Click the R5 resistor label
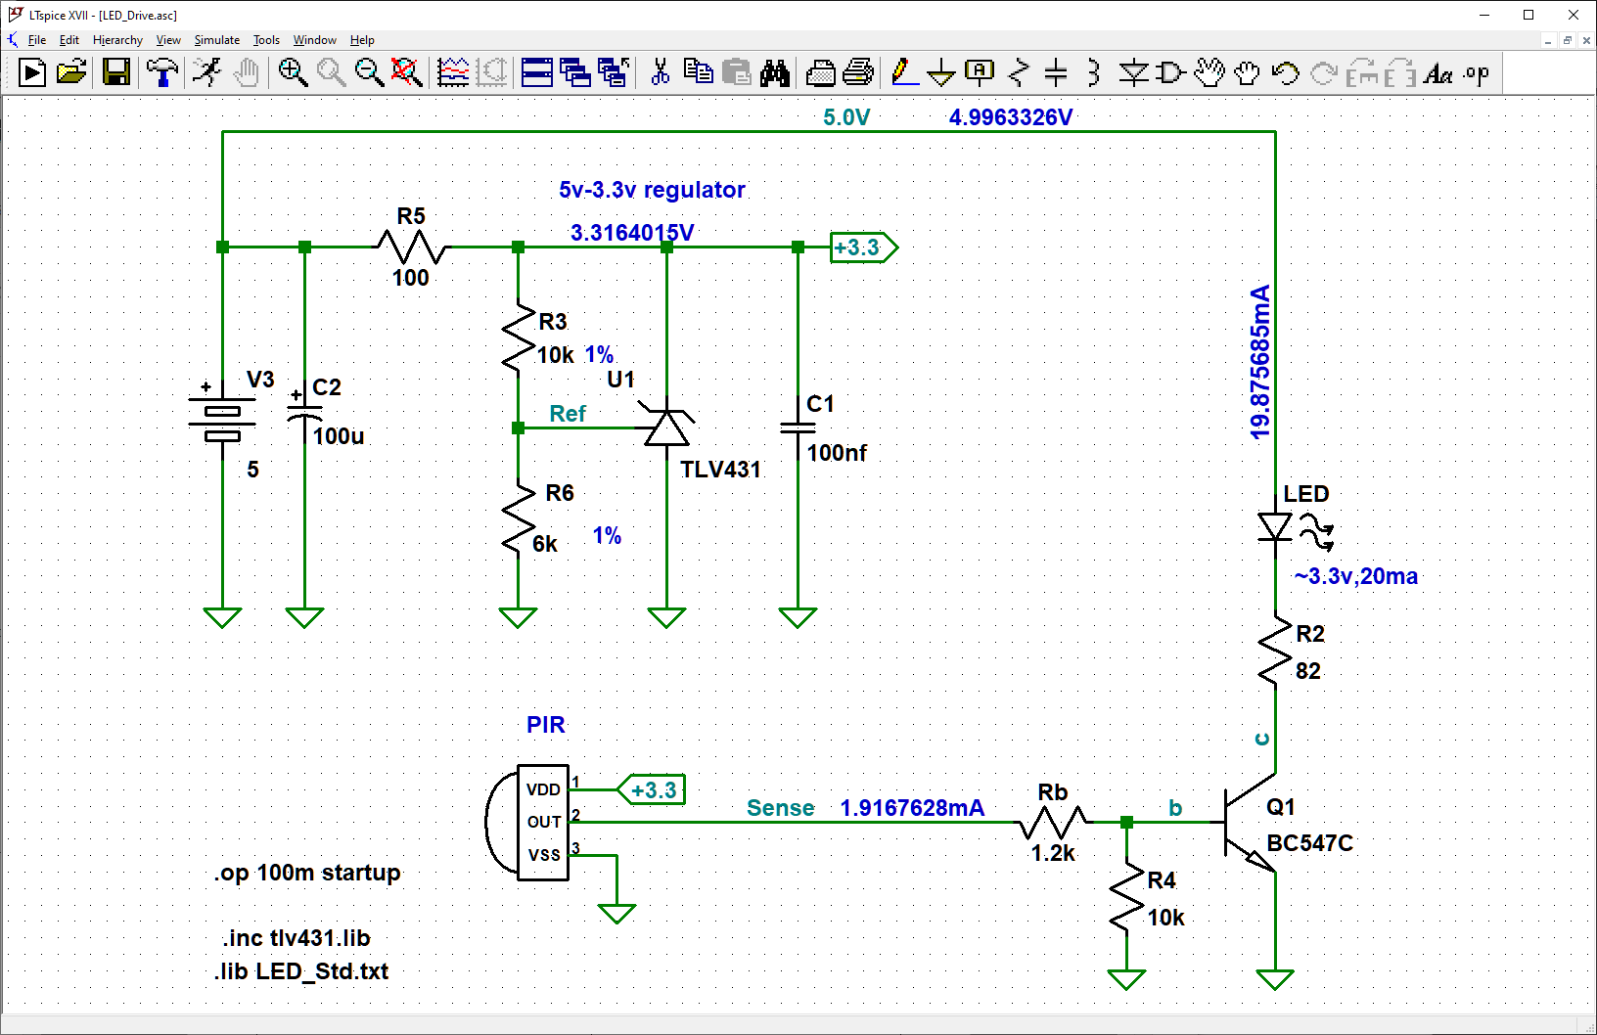The width and height of the screenshot is (1597, 1035). click(411, 216)
